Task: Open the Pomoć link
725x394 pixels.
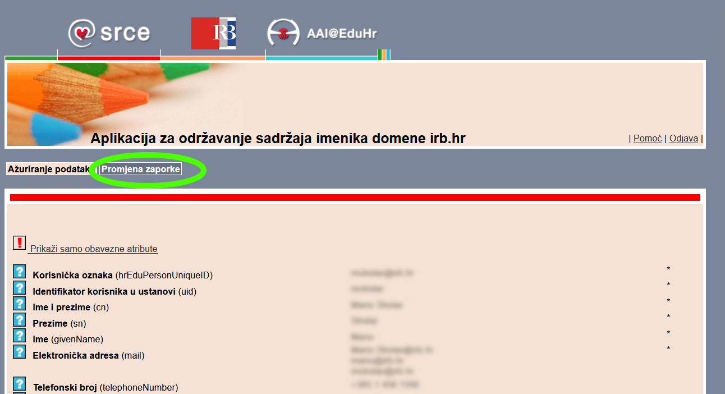Action: pyautogui.click(x=647, y=138)
